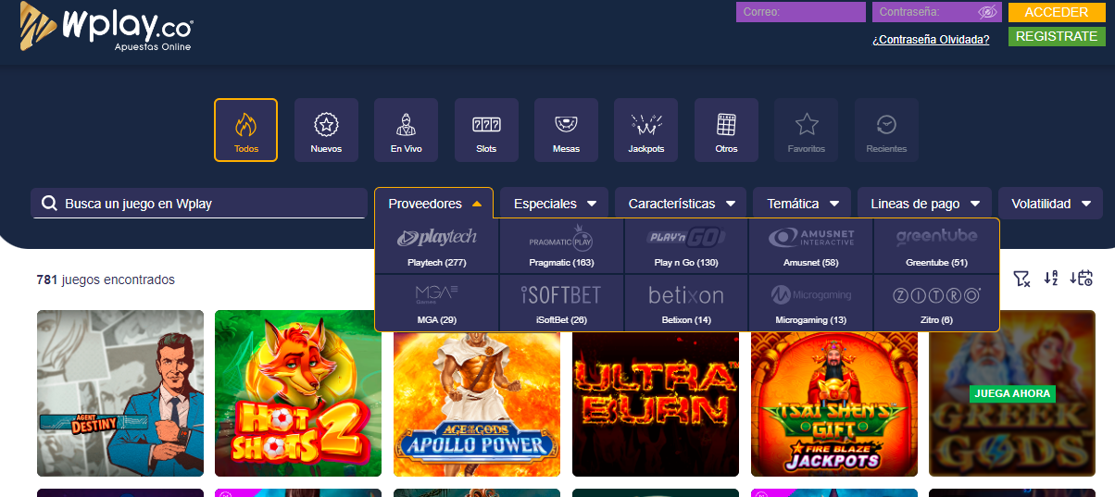This screenshot has width=1115, height=497.
Task: Filter by Pragmatic provider
Action: (x=561, y=247)
